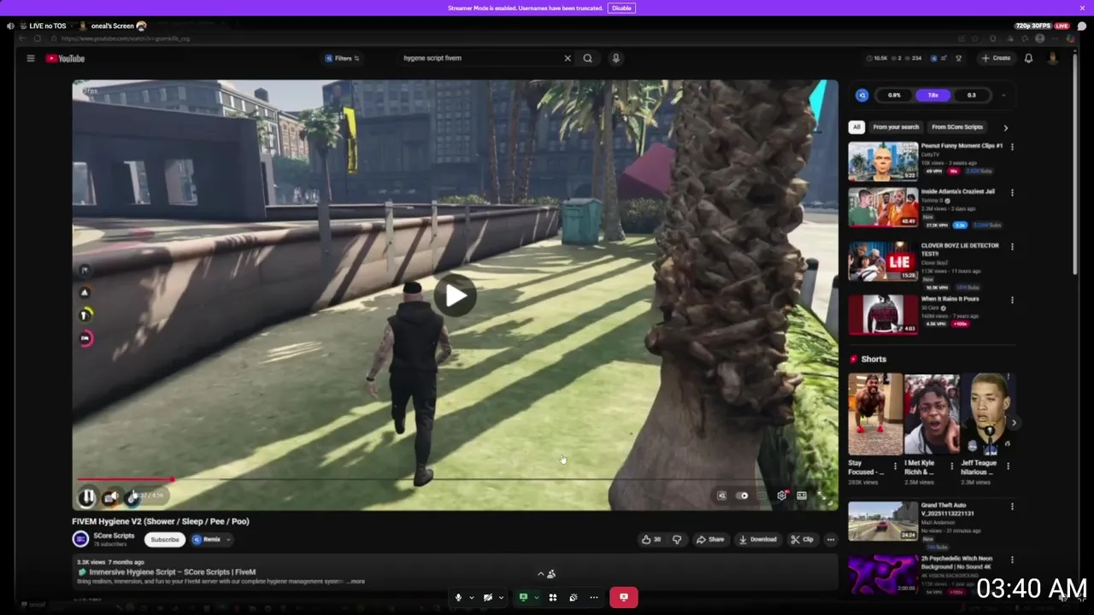
Task: Create a Clip of the video
Action: pyautogui.click(x=802, y=539)
